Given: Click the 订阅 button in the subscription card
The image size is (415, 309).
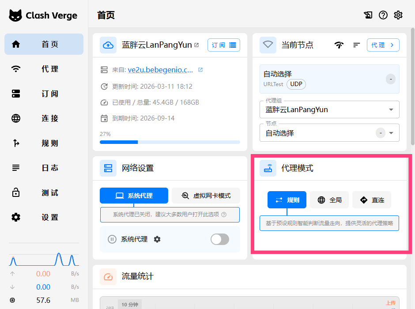Looking at the screenshot, I should (223, 45).
